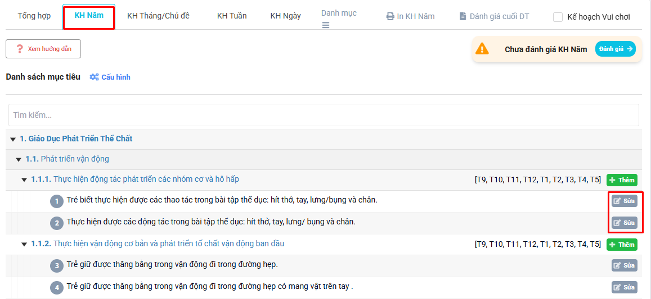Switch to the Tổng hợp tab
Image resolution: width=651 pixels, height=299 pixels.
[x=34, y=16]
